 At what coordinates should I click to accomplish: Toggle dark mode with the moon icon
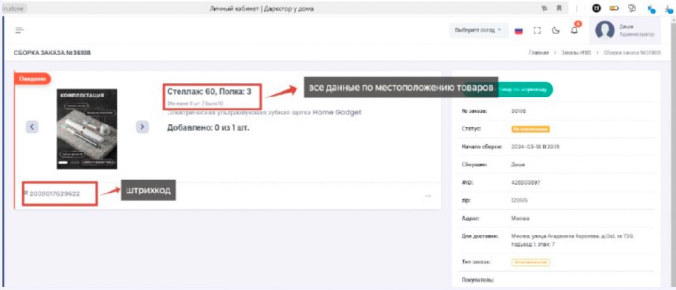(556, 30)
